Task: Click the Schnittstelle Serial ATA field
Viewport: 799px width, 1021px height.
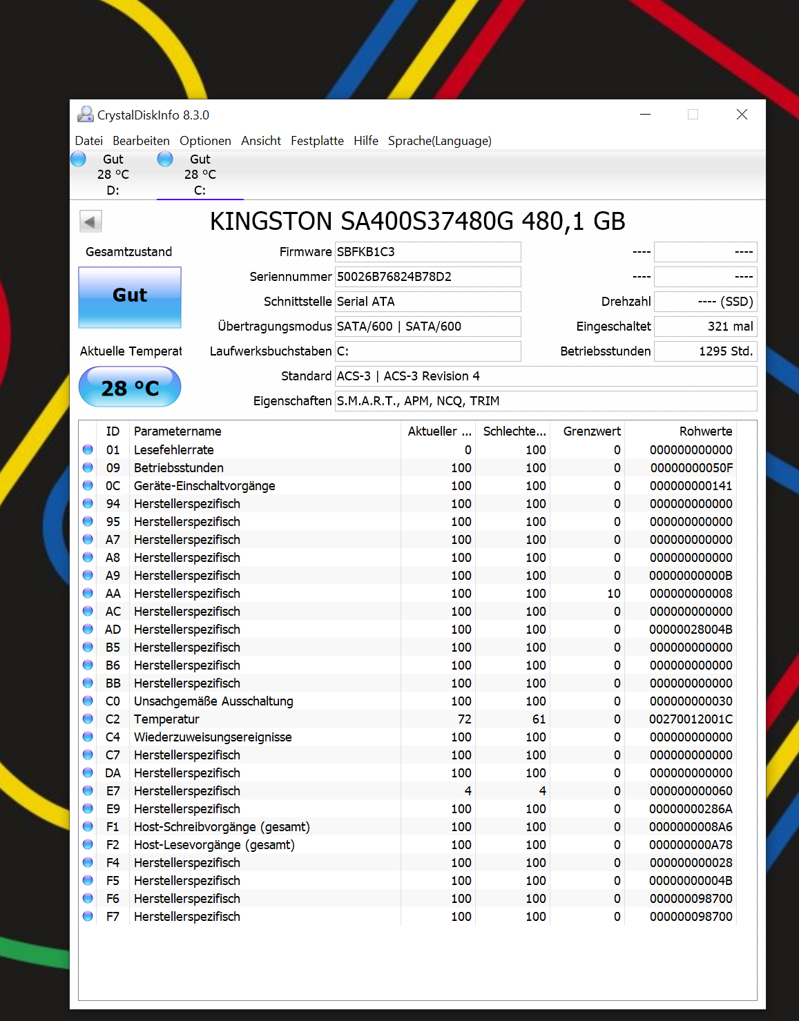Action: point(428,302)
